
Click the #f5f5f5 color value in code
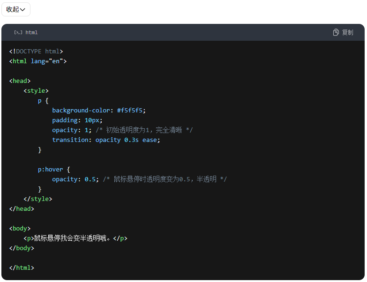(131, 110)
